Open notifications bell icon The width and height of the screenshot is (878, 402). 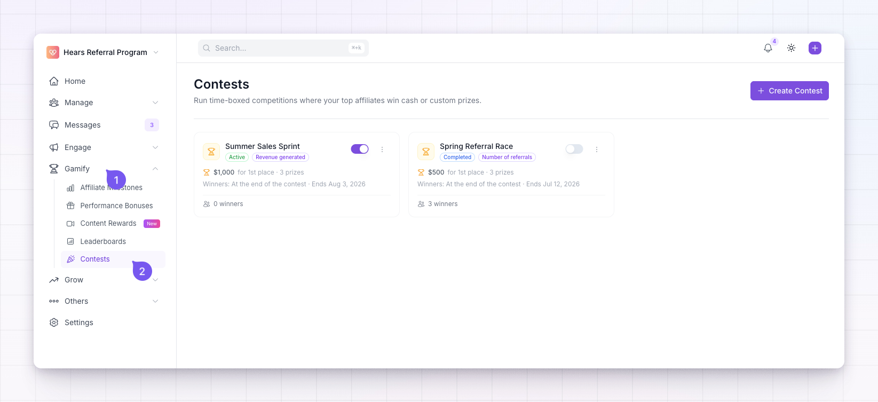click(768, 48)
